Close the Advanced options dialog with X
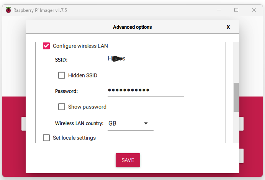 tap(228, 27)
